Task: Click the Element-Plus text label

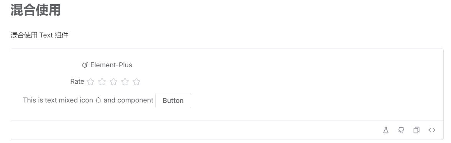Action: point(111,65)
